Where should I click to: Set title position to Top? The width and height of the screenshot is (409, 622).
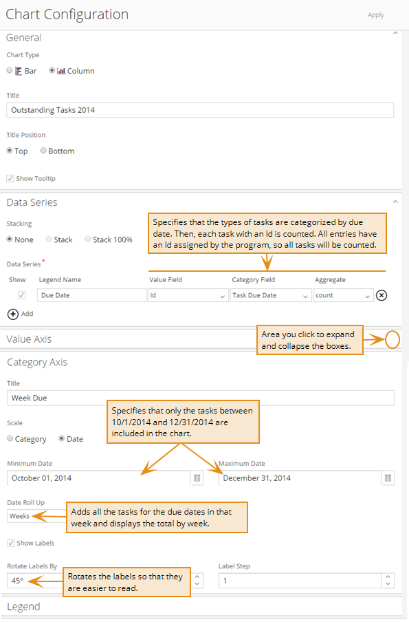point(10,151)
